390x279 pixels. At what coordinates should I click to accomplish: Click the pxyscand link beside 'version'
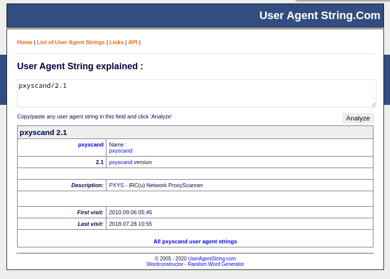(x=120, y=163)
